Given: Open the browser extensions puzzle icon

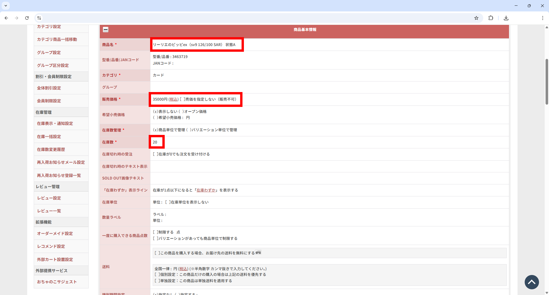Looking at the screenshot, I should pos(491,18).
